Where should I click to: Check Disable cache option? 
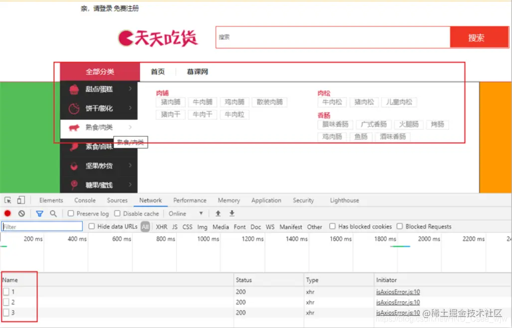pos(117,213)
